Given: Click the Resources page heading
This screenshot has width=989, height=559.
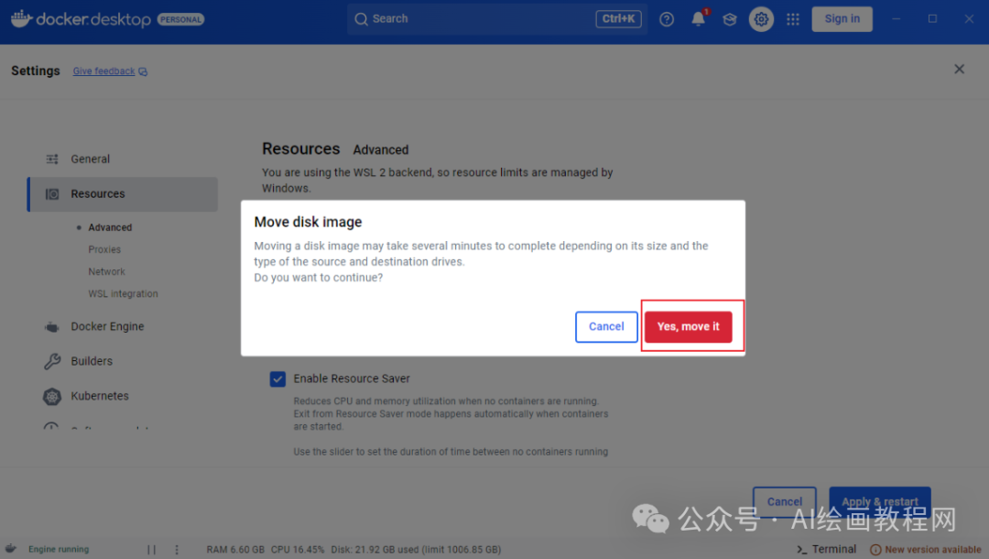Looking at the screenshot, I should [301, 148].
